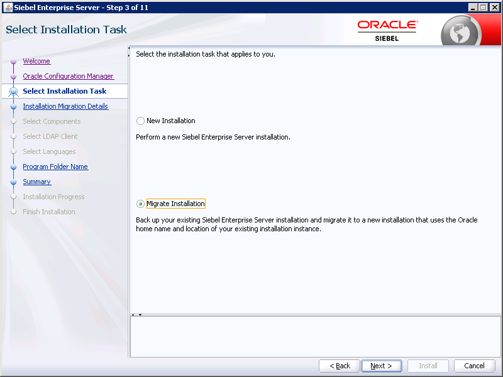The height and width of the screenshot is (377, 503).
Task: Select the New Installation radio button
Action: click(140, 121)
